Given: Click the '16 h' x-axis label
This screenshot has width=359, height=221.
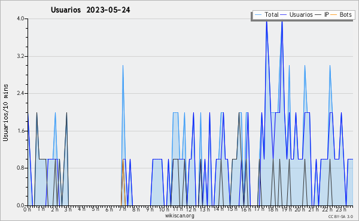Looking at the screenshot, I should (x=246, y=210).
